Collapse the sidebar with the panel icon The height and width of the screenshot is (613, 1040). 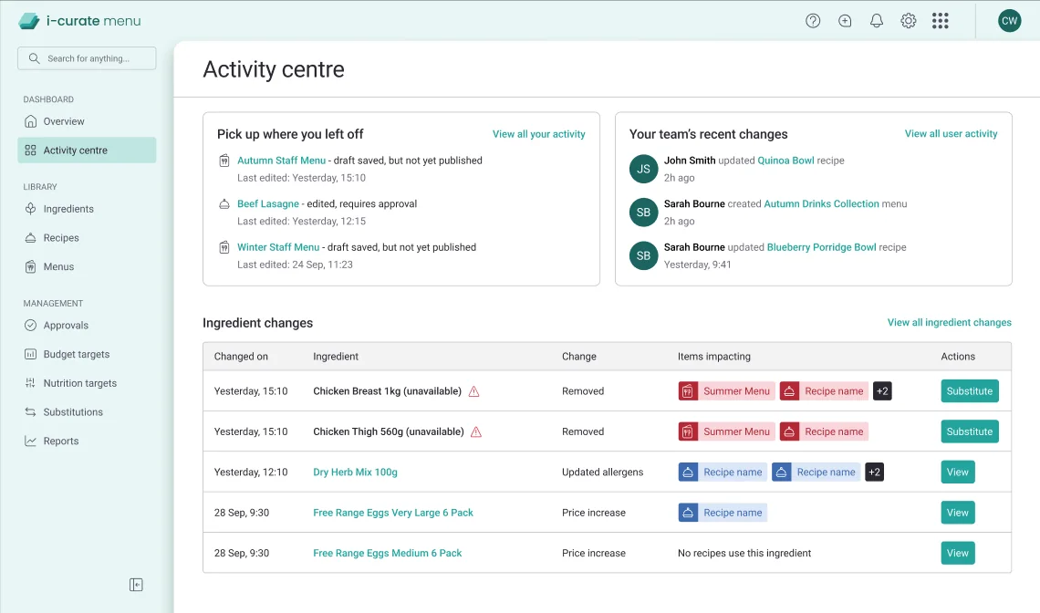click(x=136, y=585)
